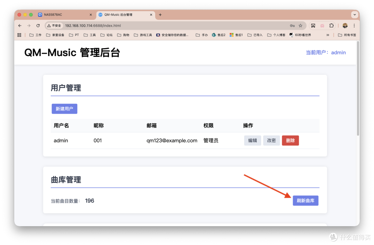Click the screenshot clipper extension icon
Viewport: 374px width, 245px height.
pyautogui.click(x=313, y=26)
